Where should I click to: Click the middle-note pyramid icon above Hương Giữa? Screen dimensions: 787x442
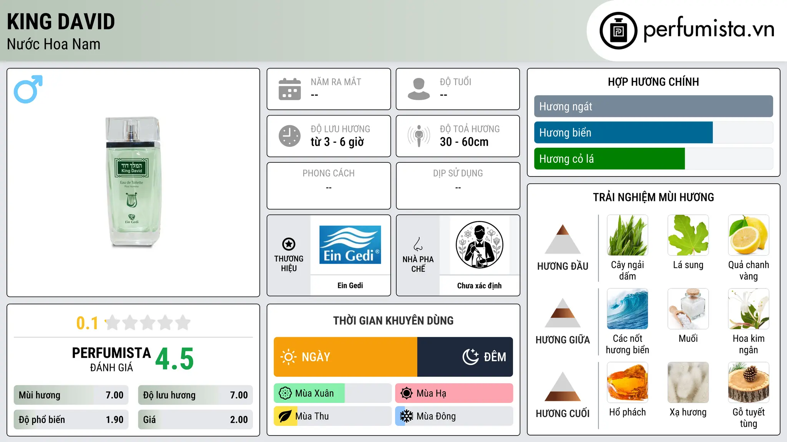pos(563,313)
